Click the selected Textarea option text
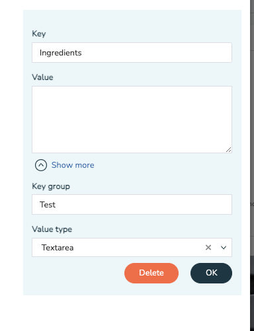Viewport: 254px width, 331px height. pyautogui.click(x=58, y=248)
